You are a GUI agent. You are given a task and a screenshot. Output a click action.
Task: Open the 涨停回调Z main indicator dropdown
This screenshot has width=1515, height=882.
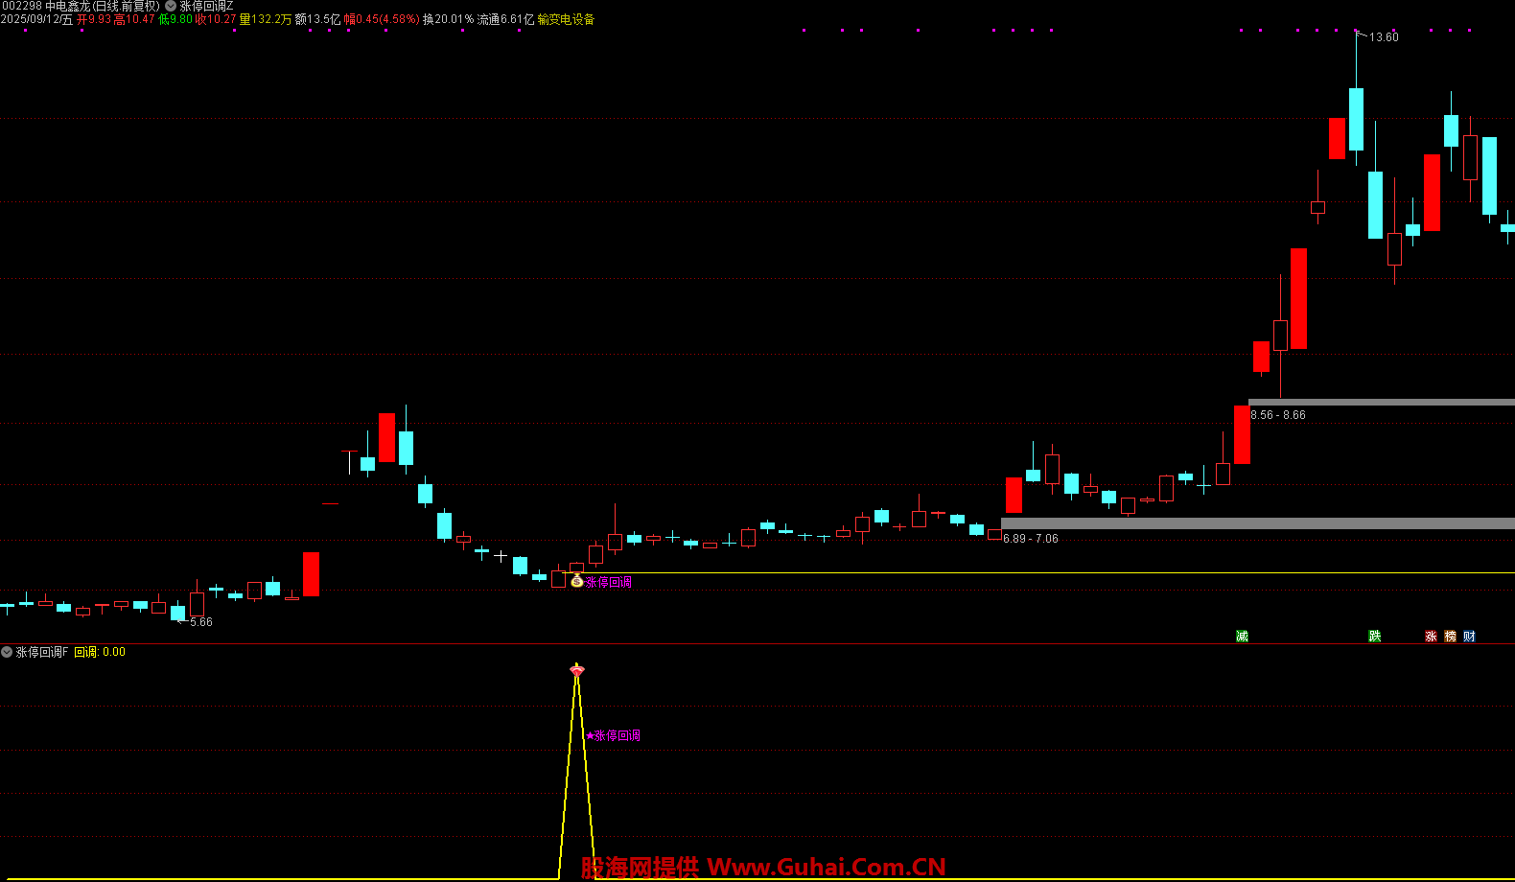point(172,6)
